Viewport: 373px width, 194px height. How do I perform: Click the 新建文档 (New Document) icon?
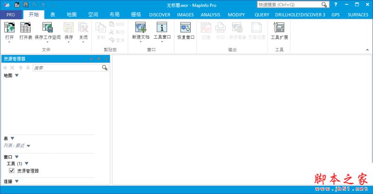(141, 27)
